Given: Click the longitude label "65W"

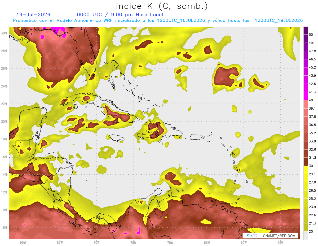Looking at the screenshot, I should 207,243.
